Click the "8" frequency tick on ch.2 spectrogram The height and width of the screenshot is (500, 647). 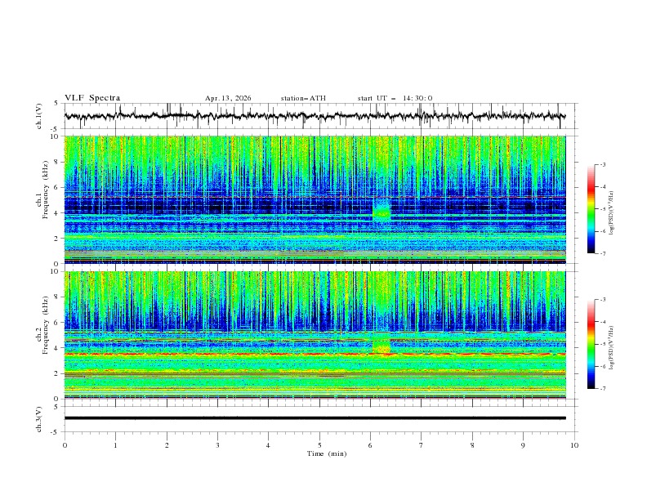(x=57, y=297)
